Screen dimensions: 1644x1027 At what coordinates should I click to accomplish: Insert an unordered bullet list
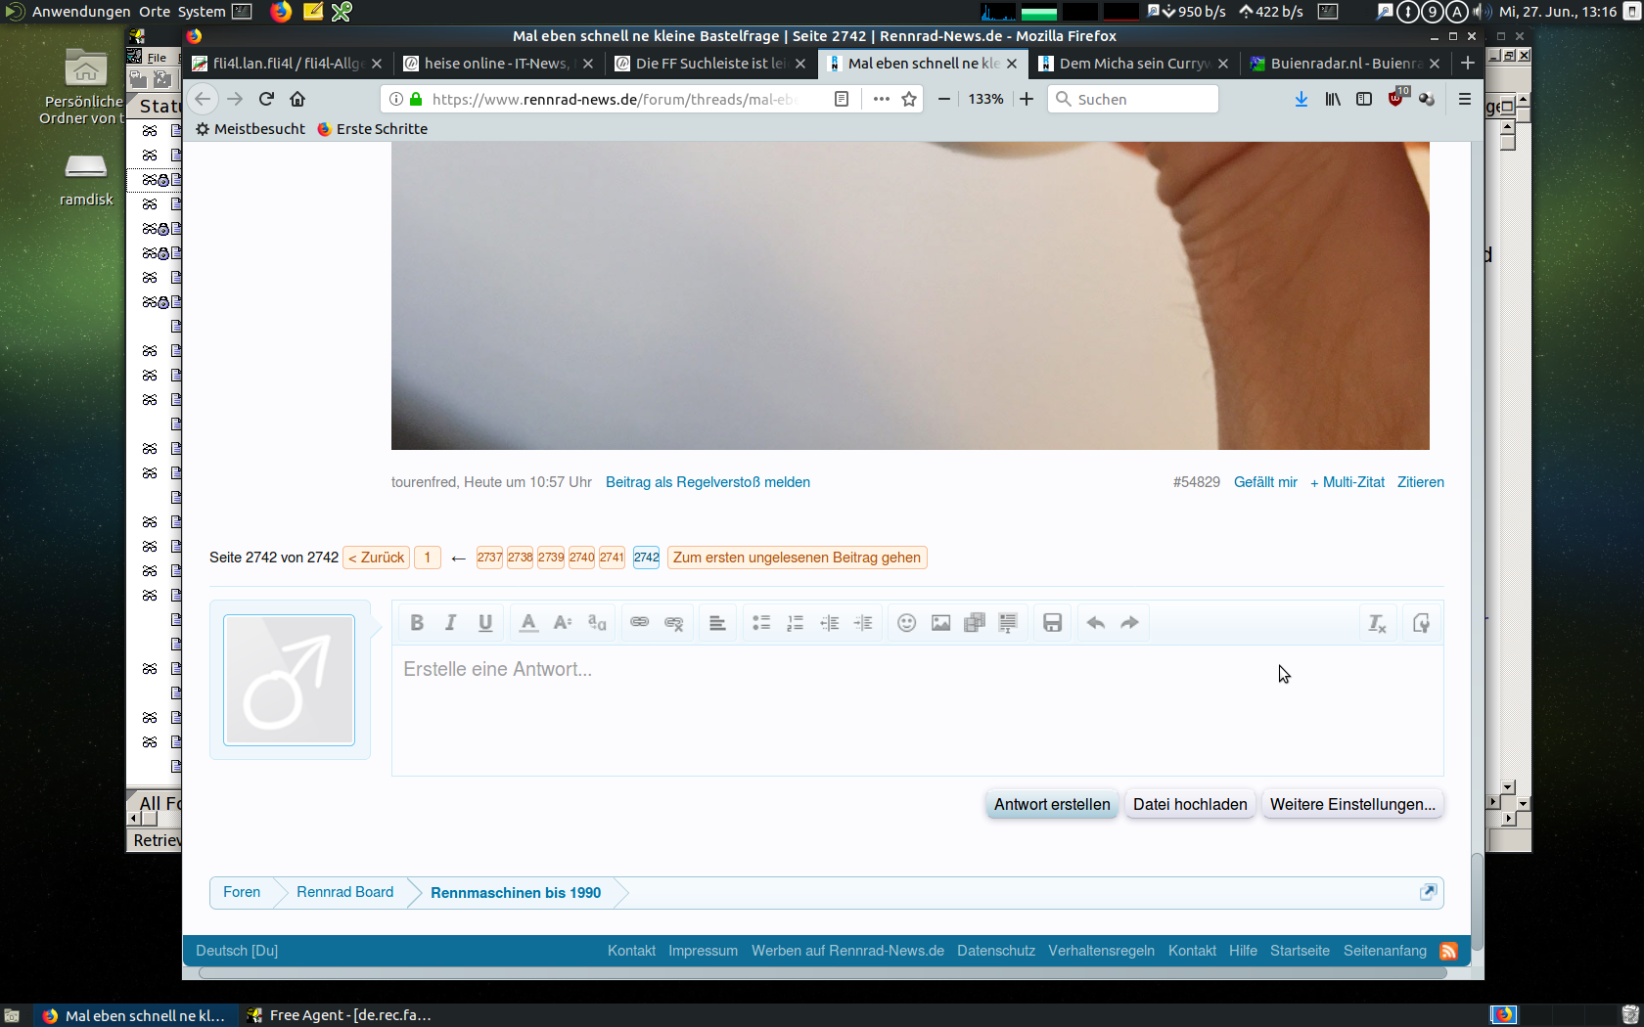pyautogui.click(x=761, y=623)
